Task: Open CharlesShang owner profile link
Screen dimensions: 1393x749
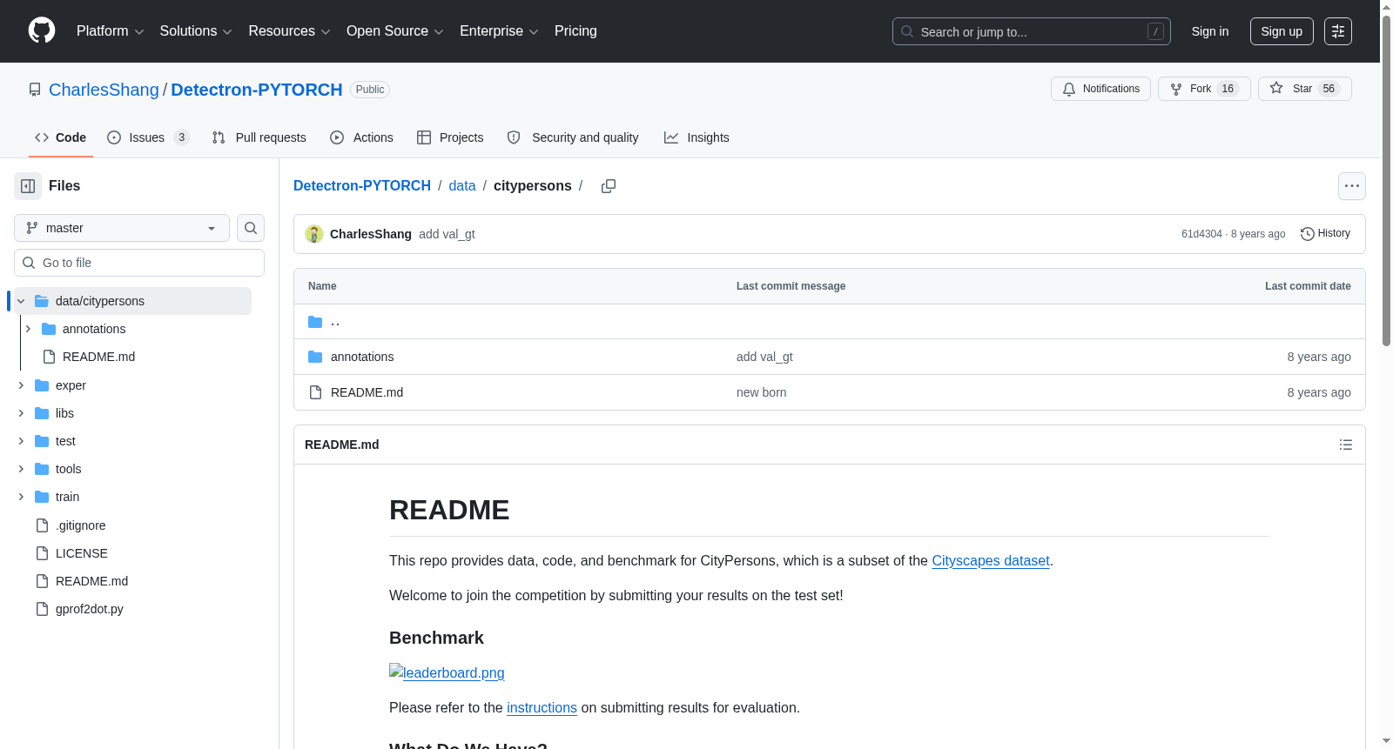Action: click(x=104, y=90)
